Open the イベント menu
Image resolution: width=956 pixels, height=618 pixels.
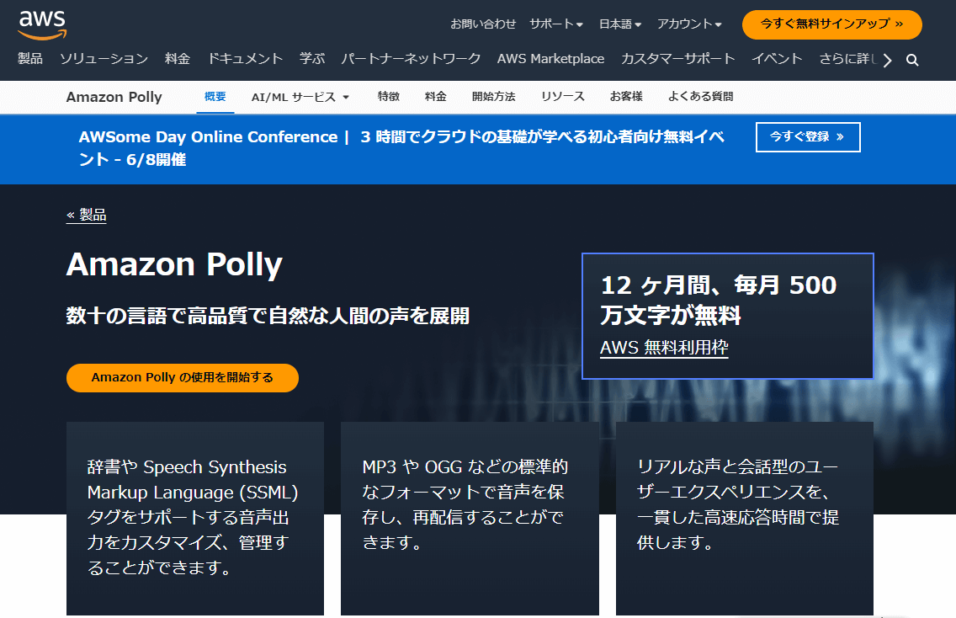(777, 59)
